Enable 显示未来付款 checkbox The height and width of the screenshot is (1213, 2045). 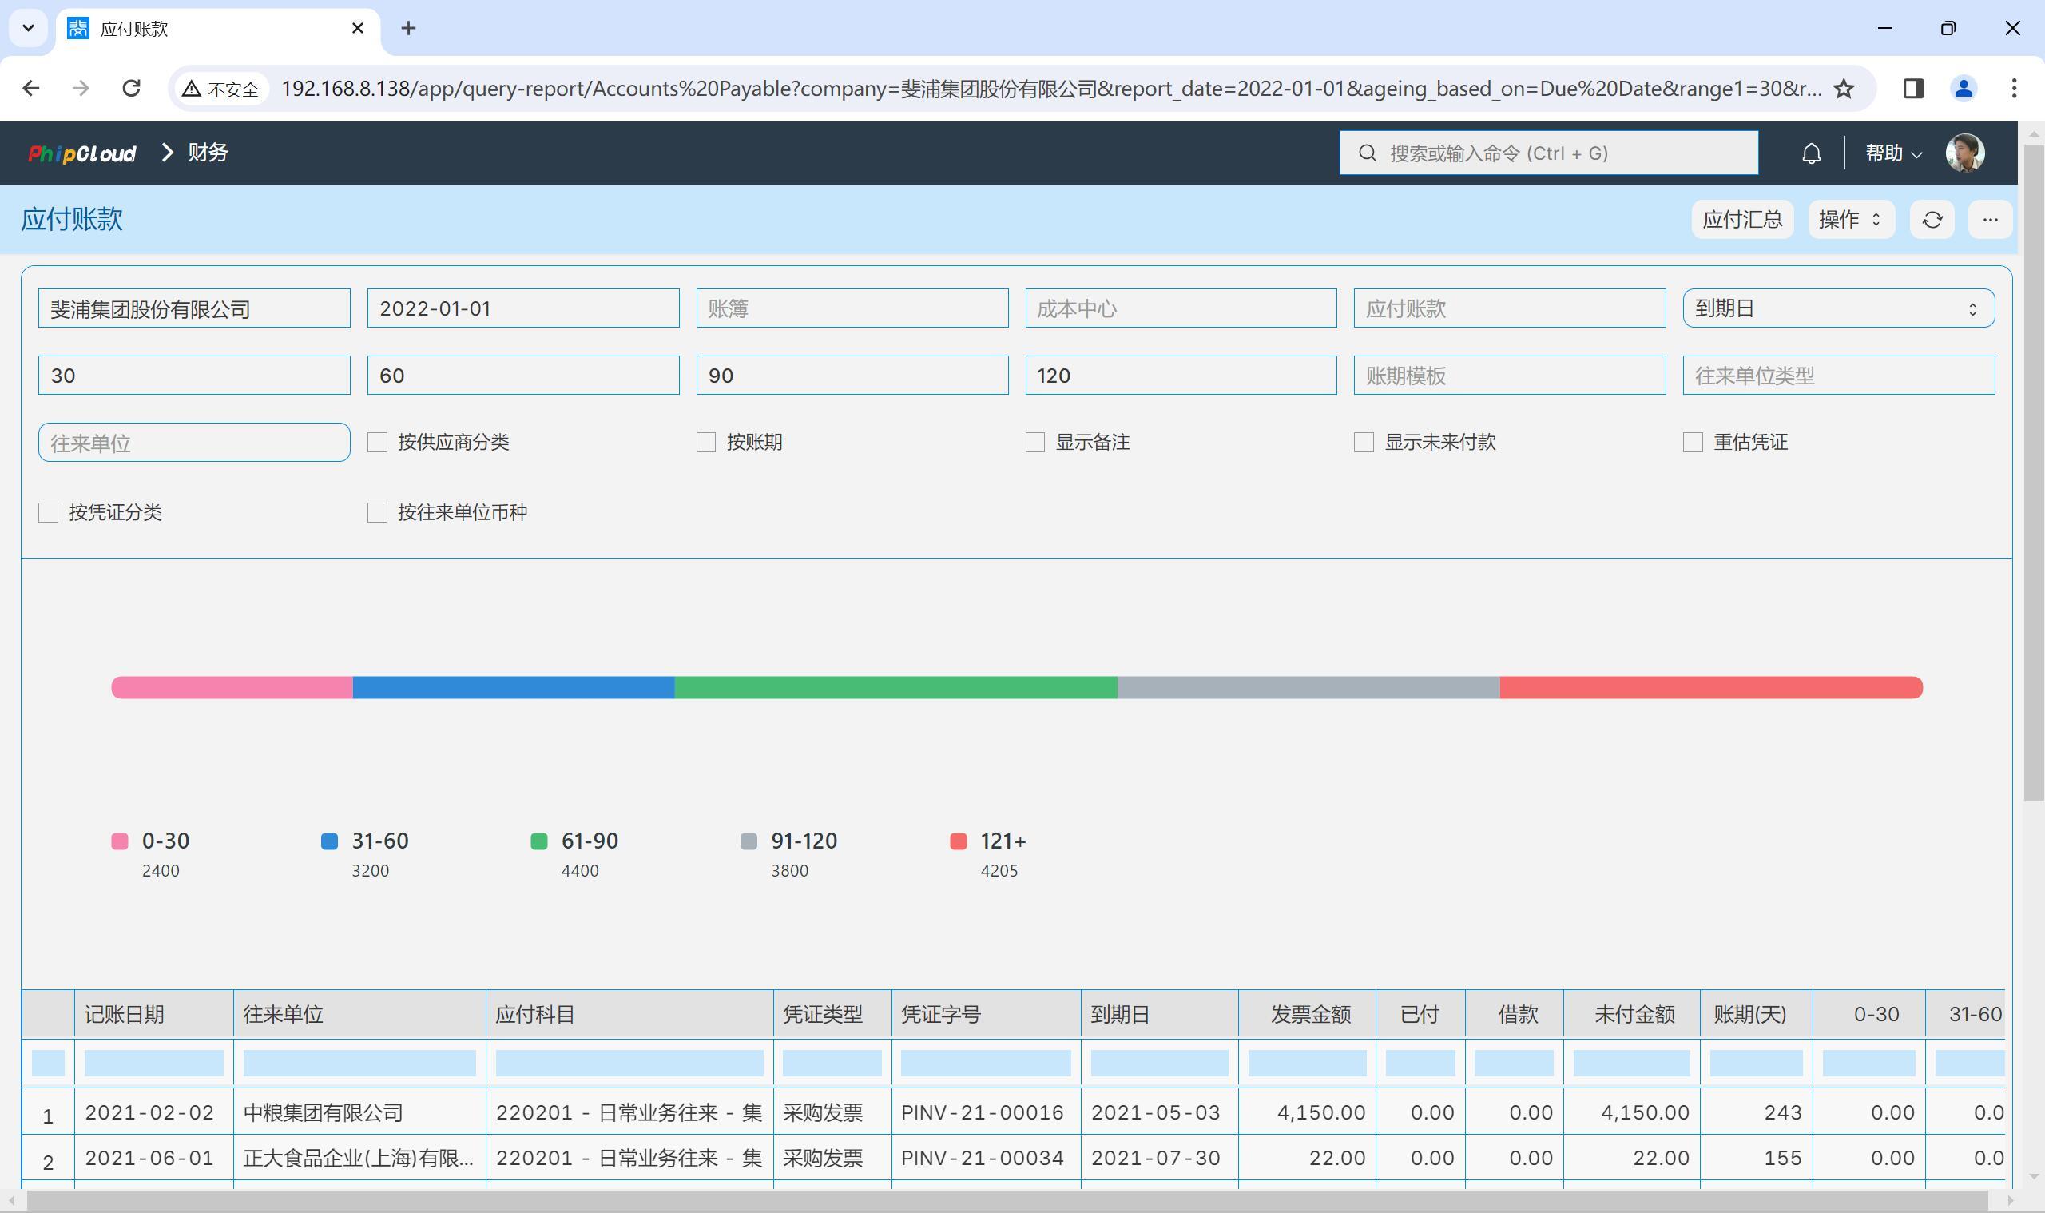(1364, 442)
